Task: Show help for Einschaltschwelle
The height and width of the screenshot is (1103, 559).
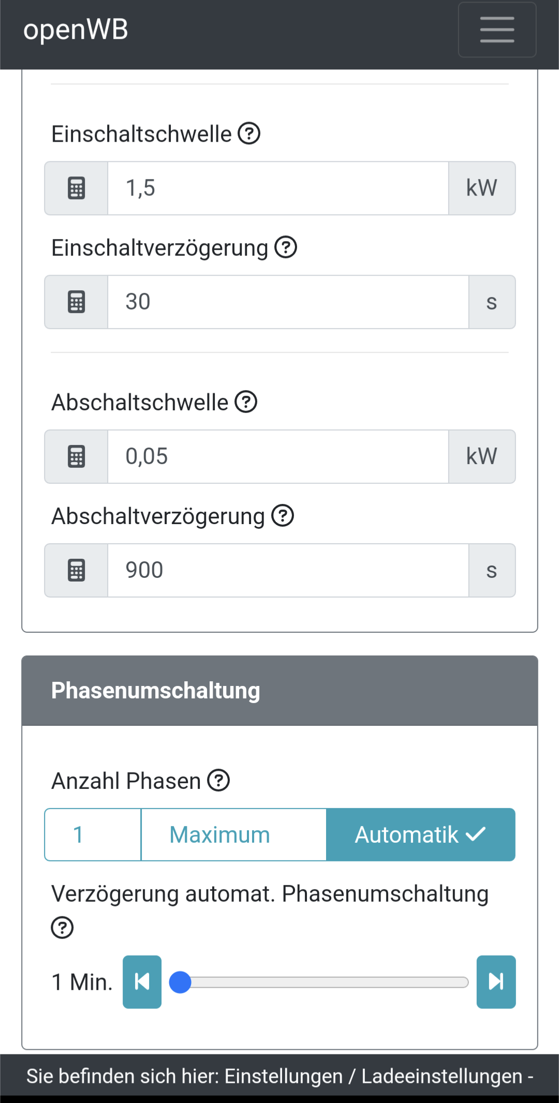Action: coord(249,133)
